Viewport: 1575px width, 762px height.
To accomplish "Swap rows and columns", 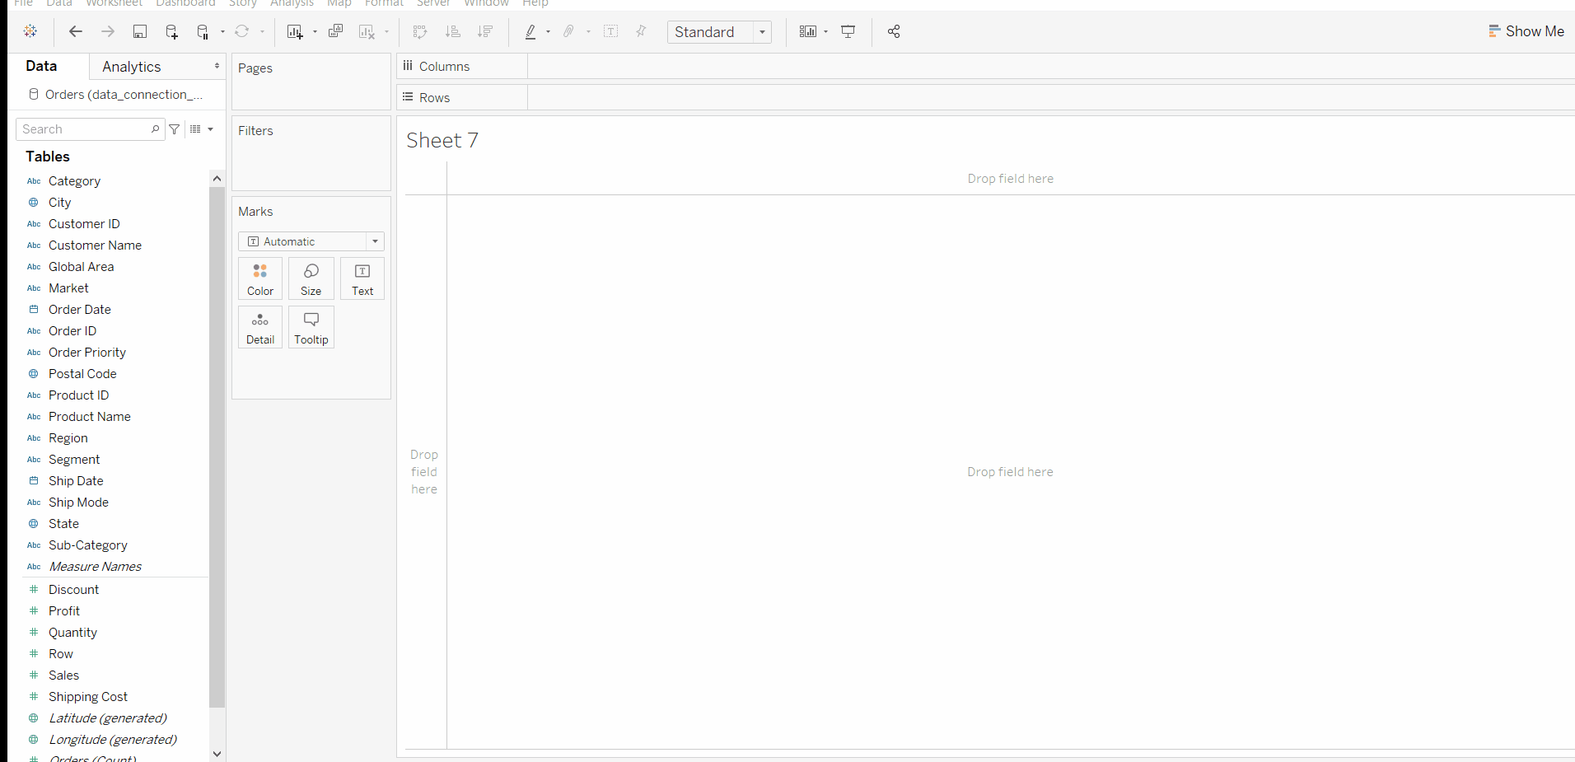I will point(420,31).
